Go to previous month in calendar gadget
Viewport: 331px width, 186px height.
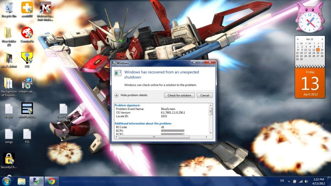[x=297, y=39]
